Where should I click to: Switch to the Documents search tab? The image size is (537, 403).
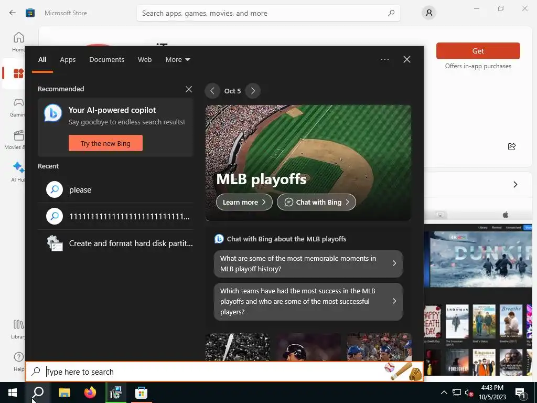click(x=106, y=60)
